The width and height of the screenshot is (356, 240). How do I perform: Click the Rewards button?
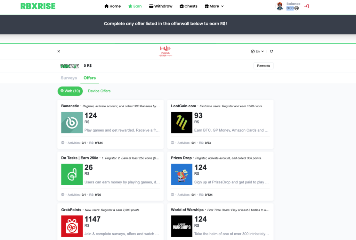[264, 66]
